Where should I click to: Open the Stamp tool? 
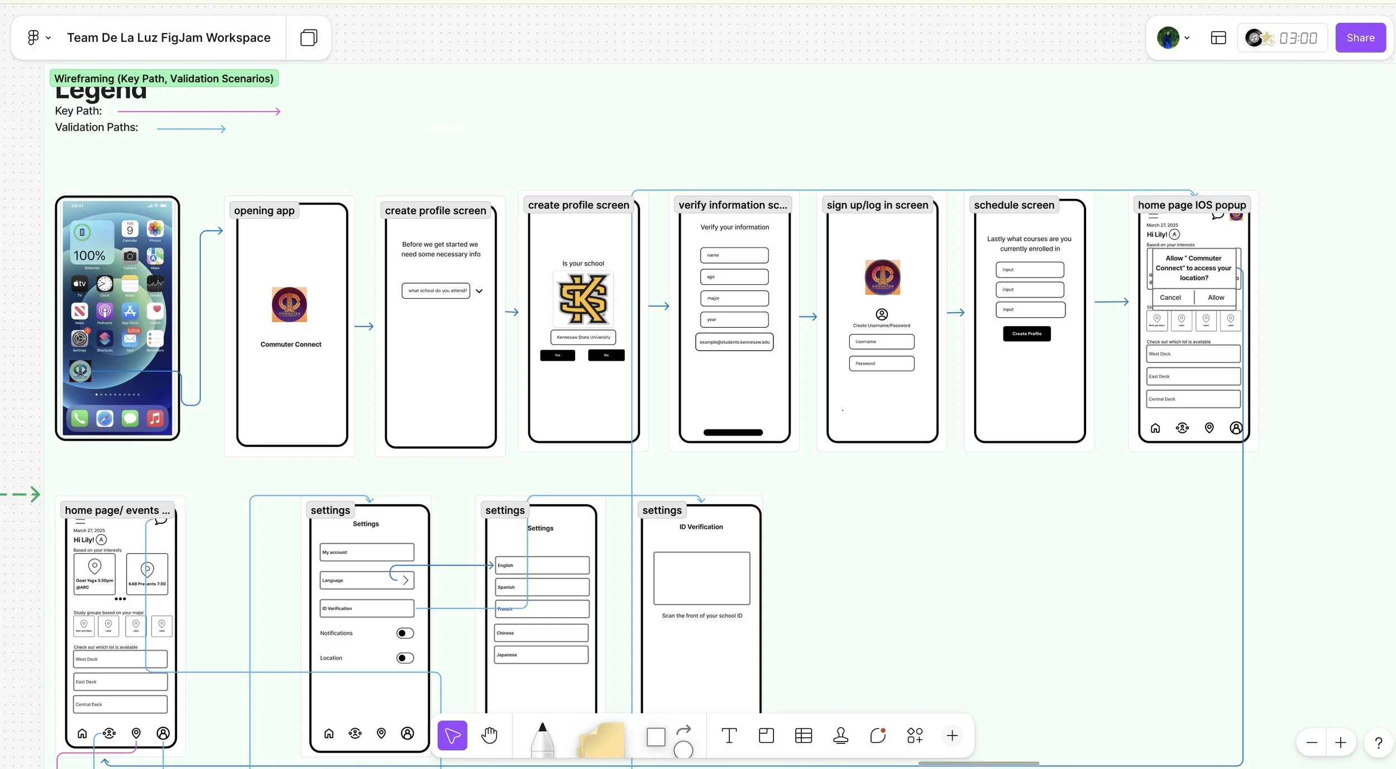pyautogui.click(x=840, y=735)
